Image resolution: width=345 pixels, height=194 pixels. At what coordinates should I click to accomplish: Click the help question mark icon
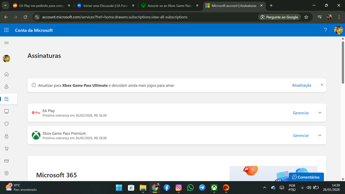point(325,30)
